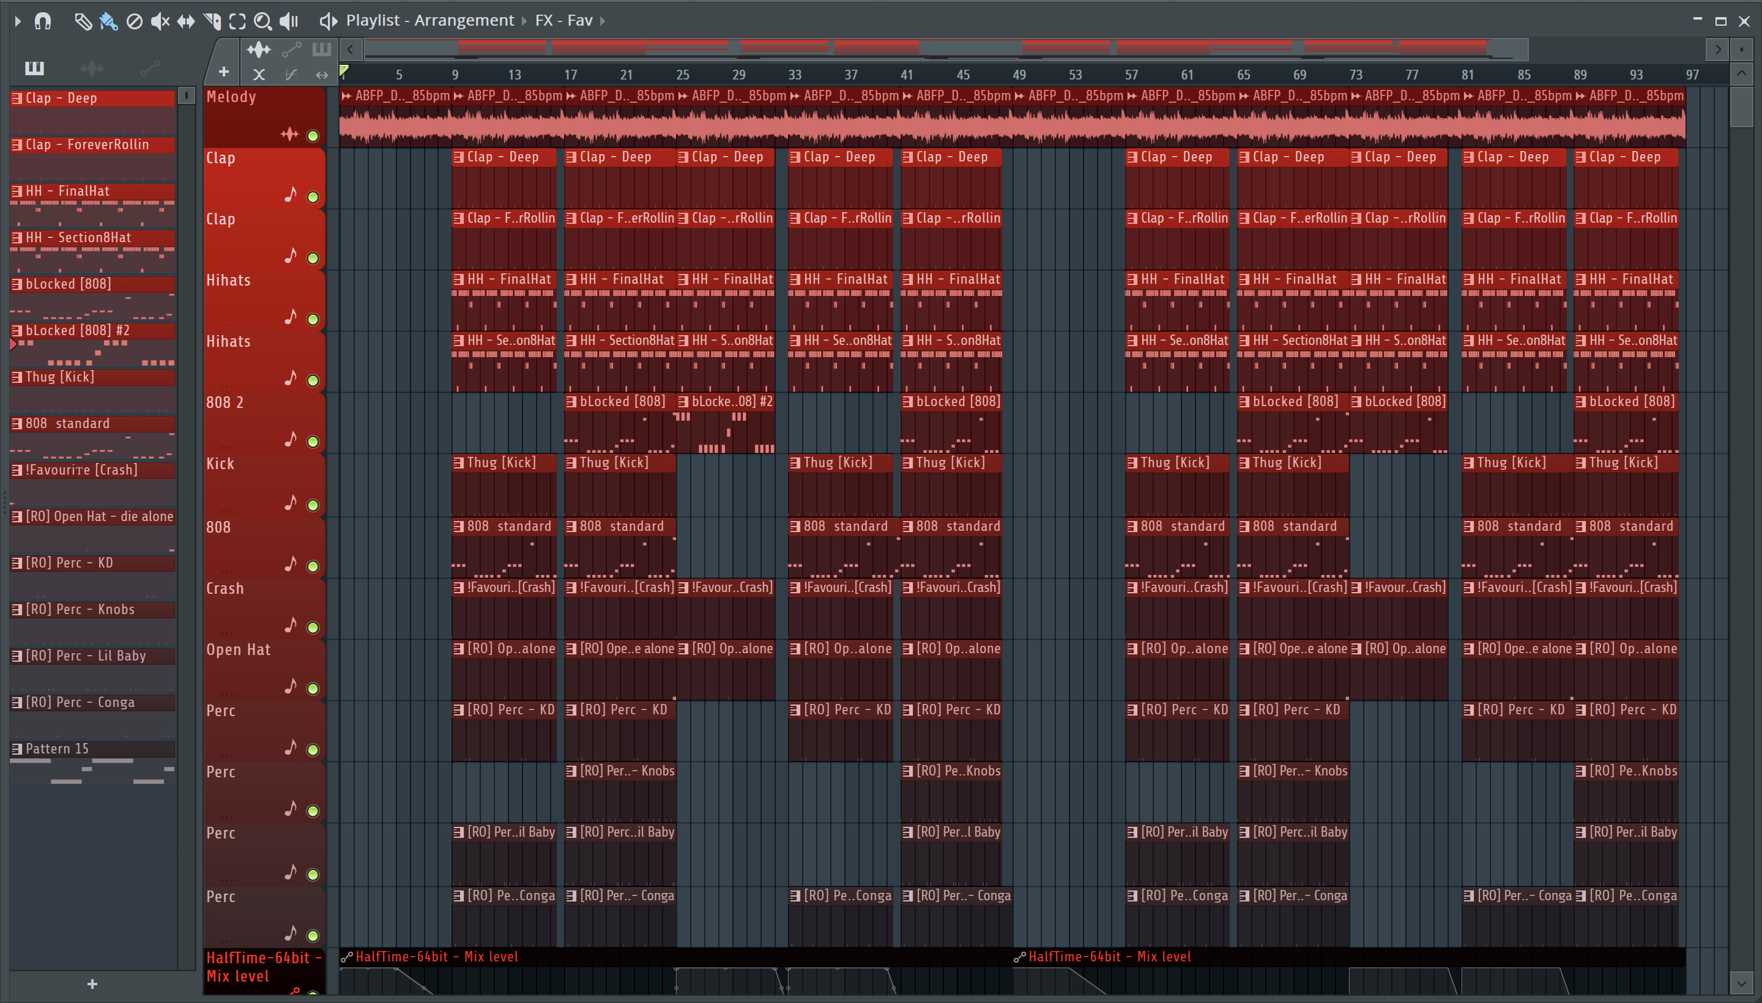
Task: Click the green playhead start marker
Action: [x=344, y=70]
